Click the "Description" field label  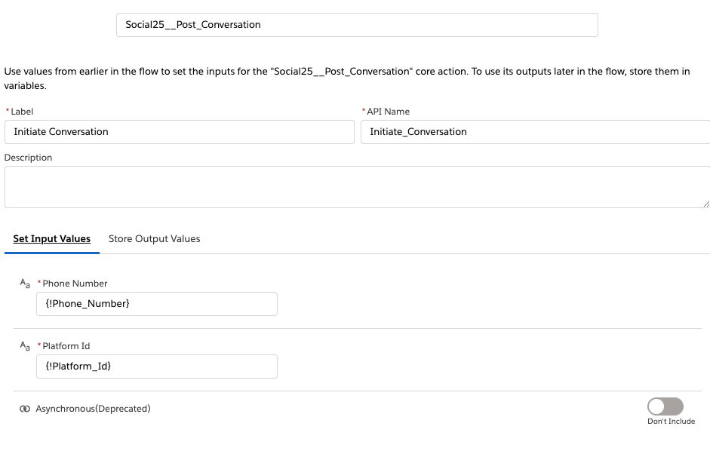29,158
